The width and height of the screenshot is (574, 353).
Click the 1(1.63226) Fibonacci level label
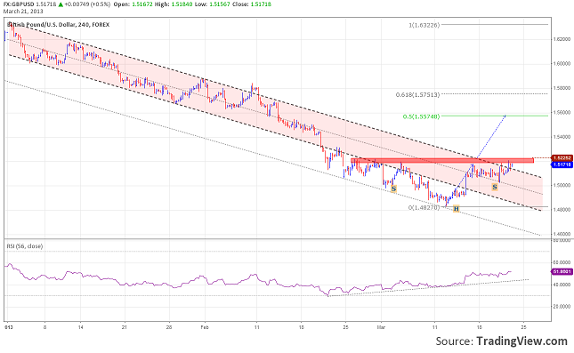424,25
